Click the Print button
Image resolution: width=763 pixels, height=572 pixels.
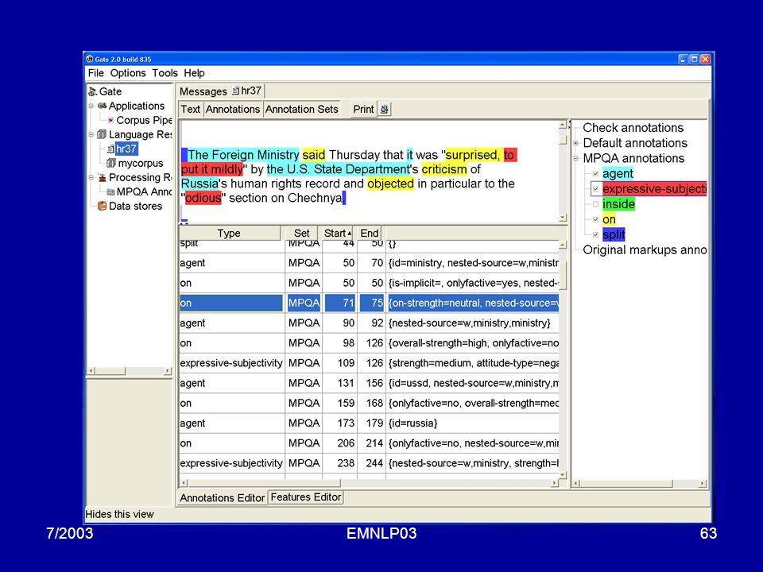[x=363, y=110]
